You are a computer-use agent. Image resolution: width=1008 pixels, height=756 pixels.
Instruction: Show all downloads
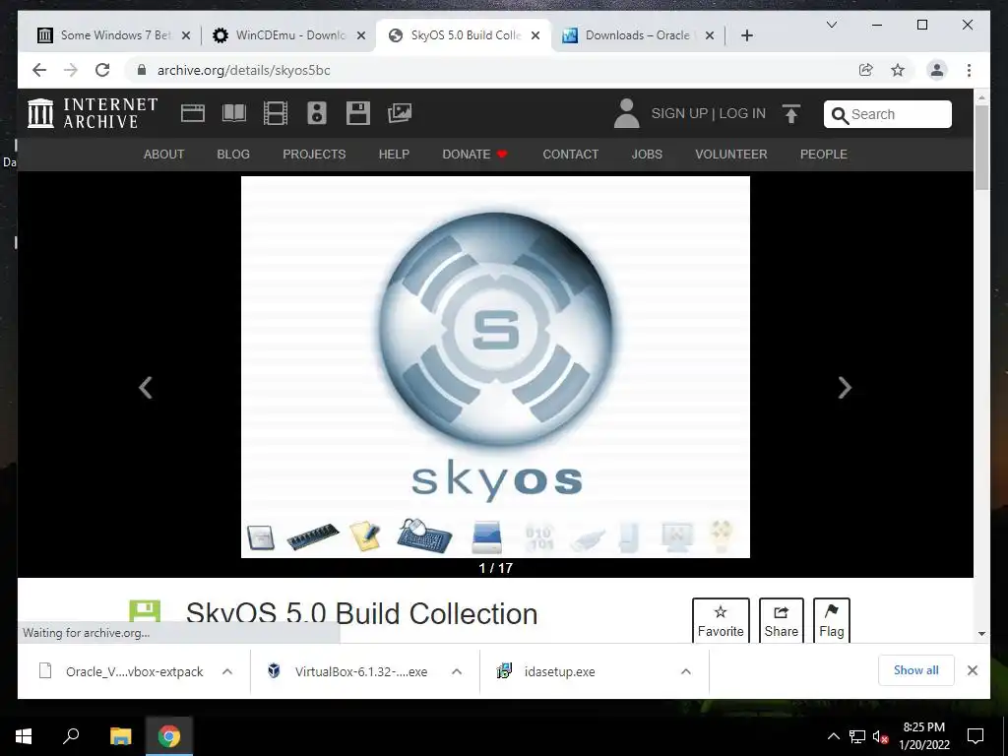(916, 670)
